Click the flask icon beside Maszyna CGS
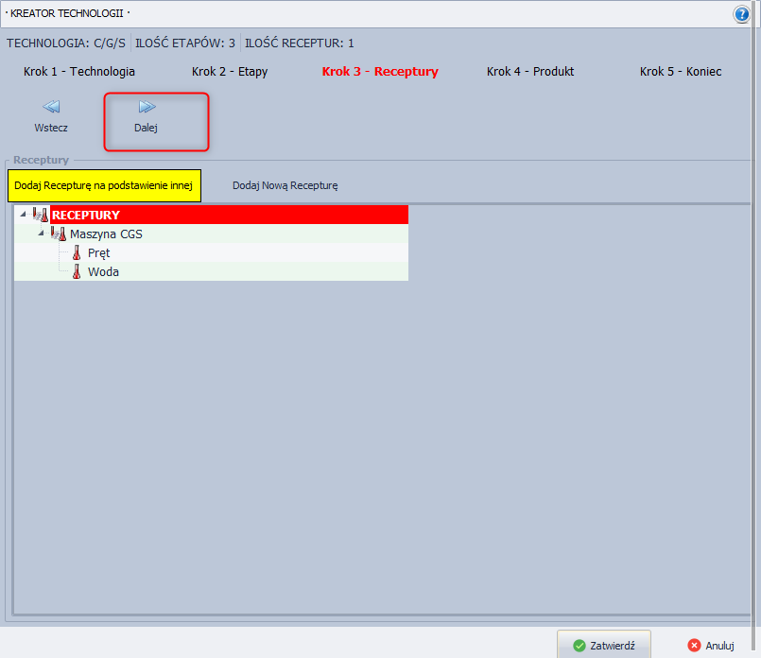The height and width of the screenshot is (658, 761). [x=59, y=234]
